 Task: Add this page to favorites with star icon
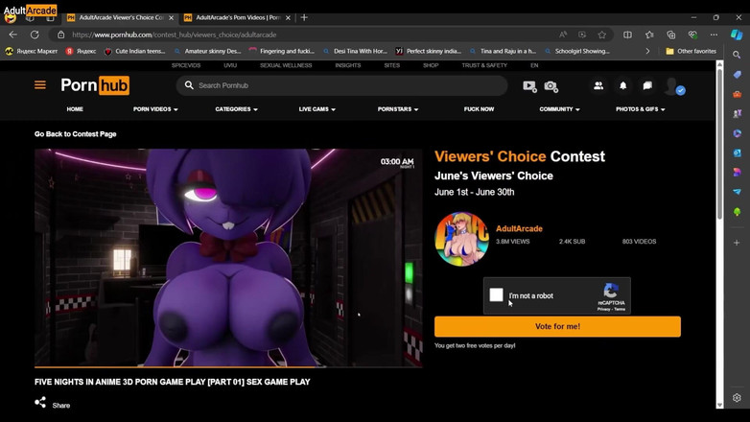pos(602,35)
